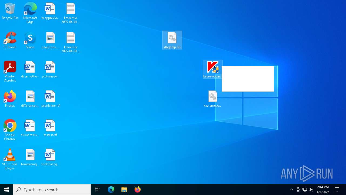Open network status tray icon
The image size is (346, 195).
pyautogui.click(x=305, y=190)
